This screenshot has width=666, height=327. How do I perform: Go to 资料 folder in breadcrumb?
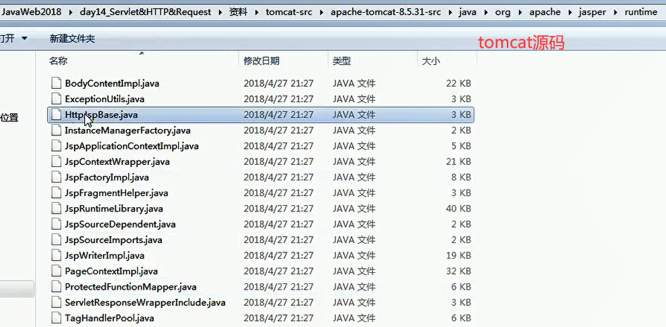click(238, 12)
